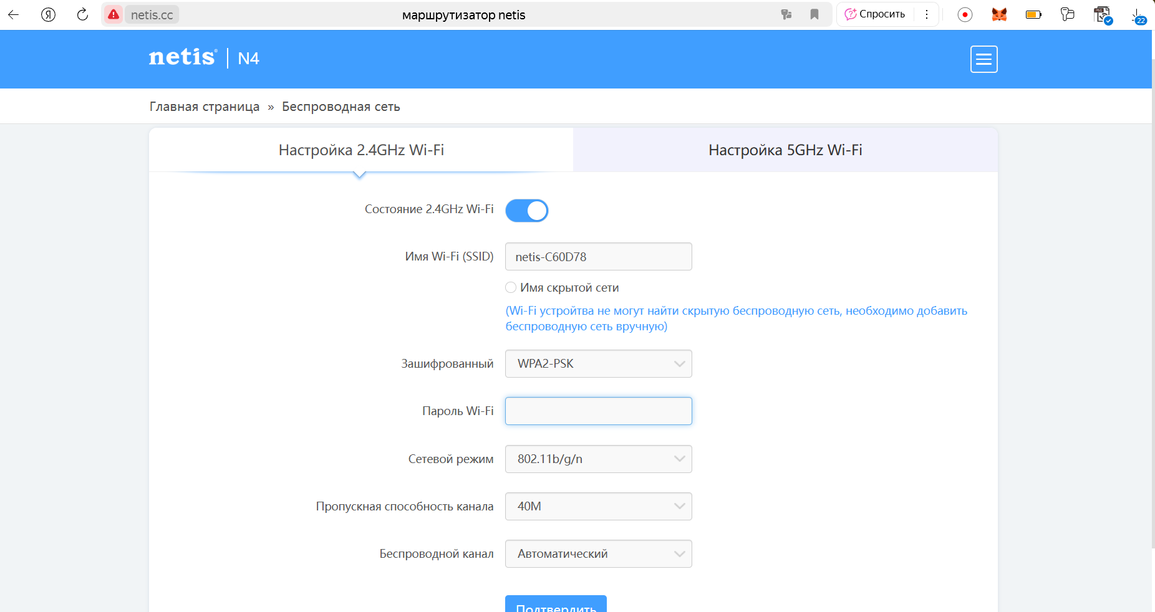Click the маршрутизатор netis page title

click(463, 15)
